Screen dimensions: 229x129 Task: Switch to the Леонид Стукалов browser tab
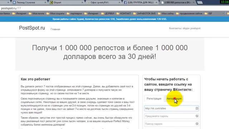point(29,3)
